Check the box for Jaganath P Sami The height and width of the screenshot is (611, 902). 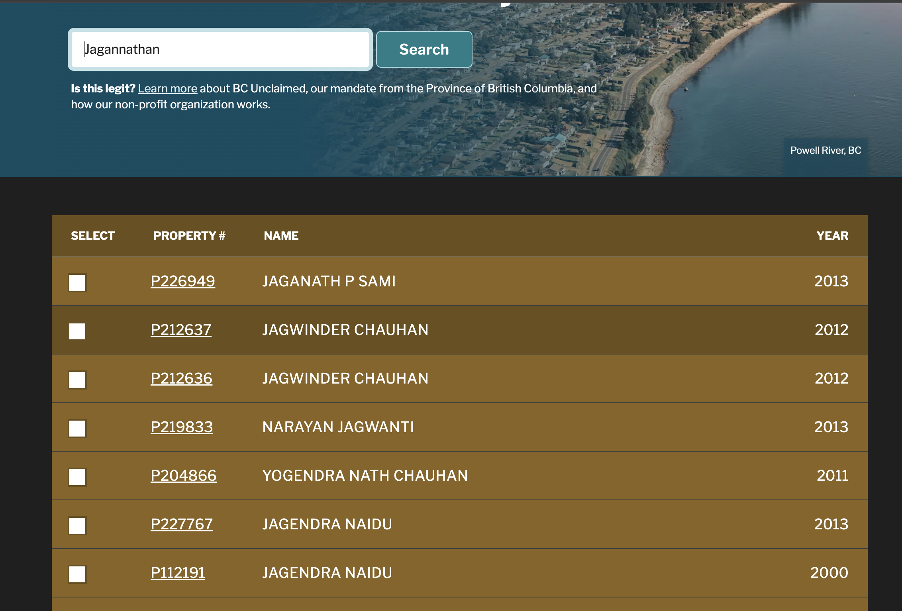pos(77,283)
